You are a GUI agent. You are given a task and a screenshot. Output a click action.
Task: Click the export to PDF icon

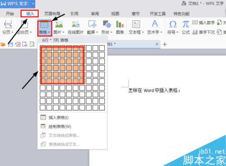(18, 44)
